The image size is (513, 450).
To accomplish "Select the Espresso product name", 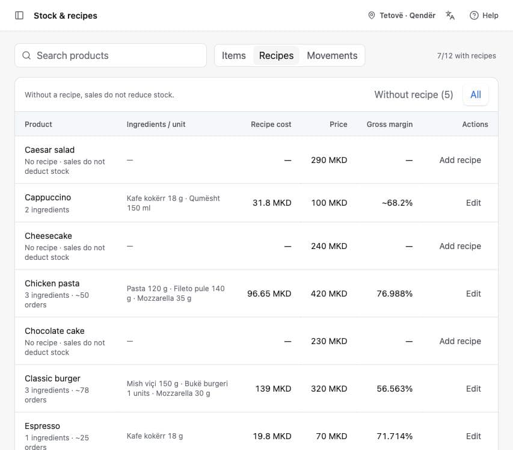I will pyautogui.click(x=42, y=426).
